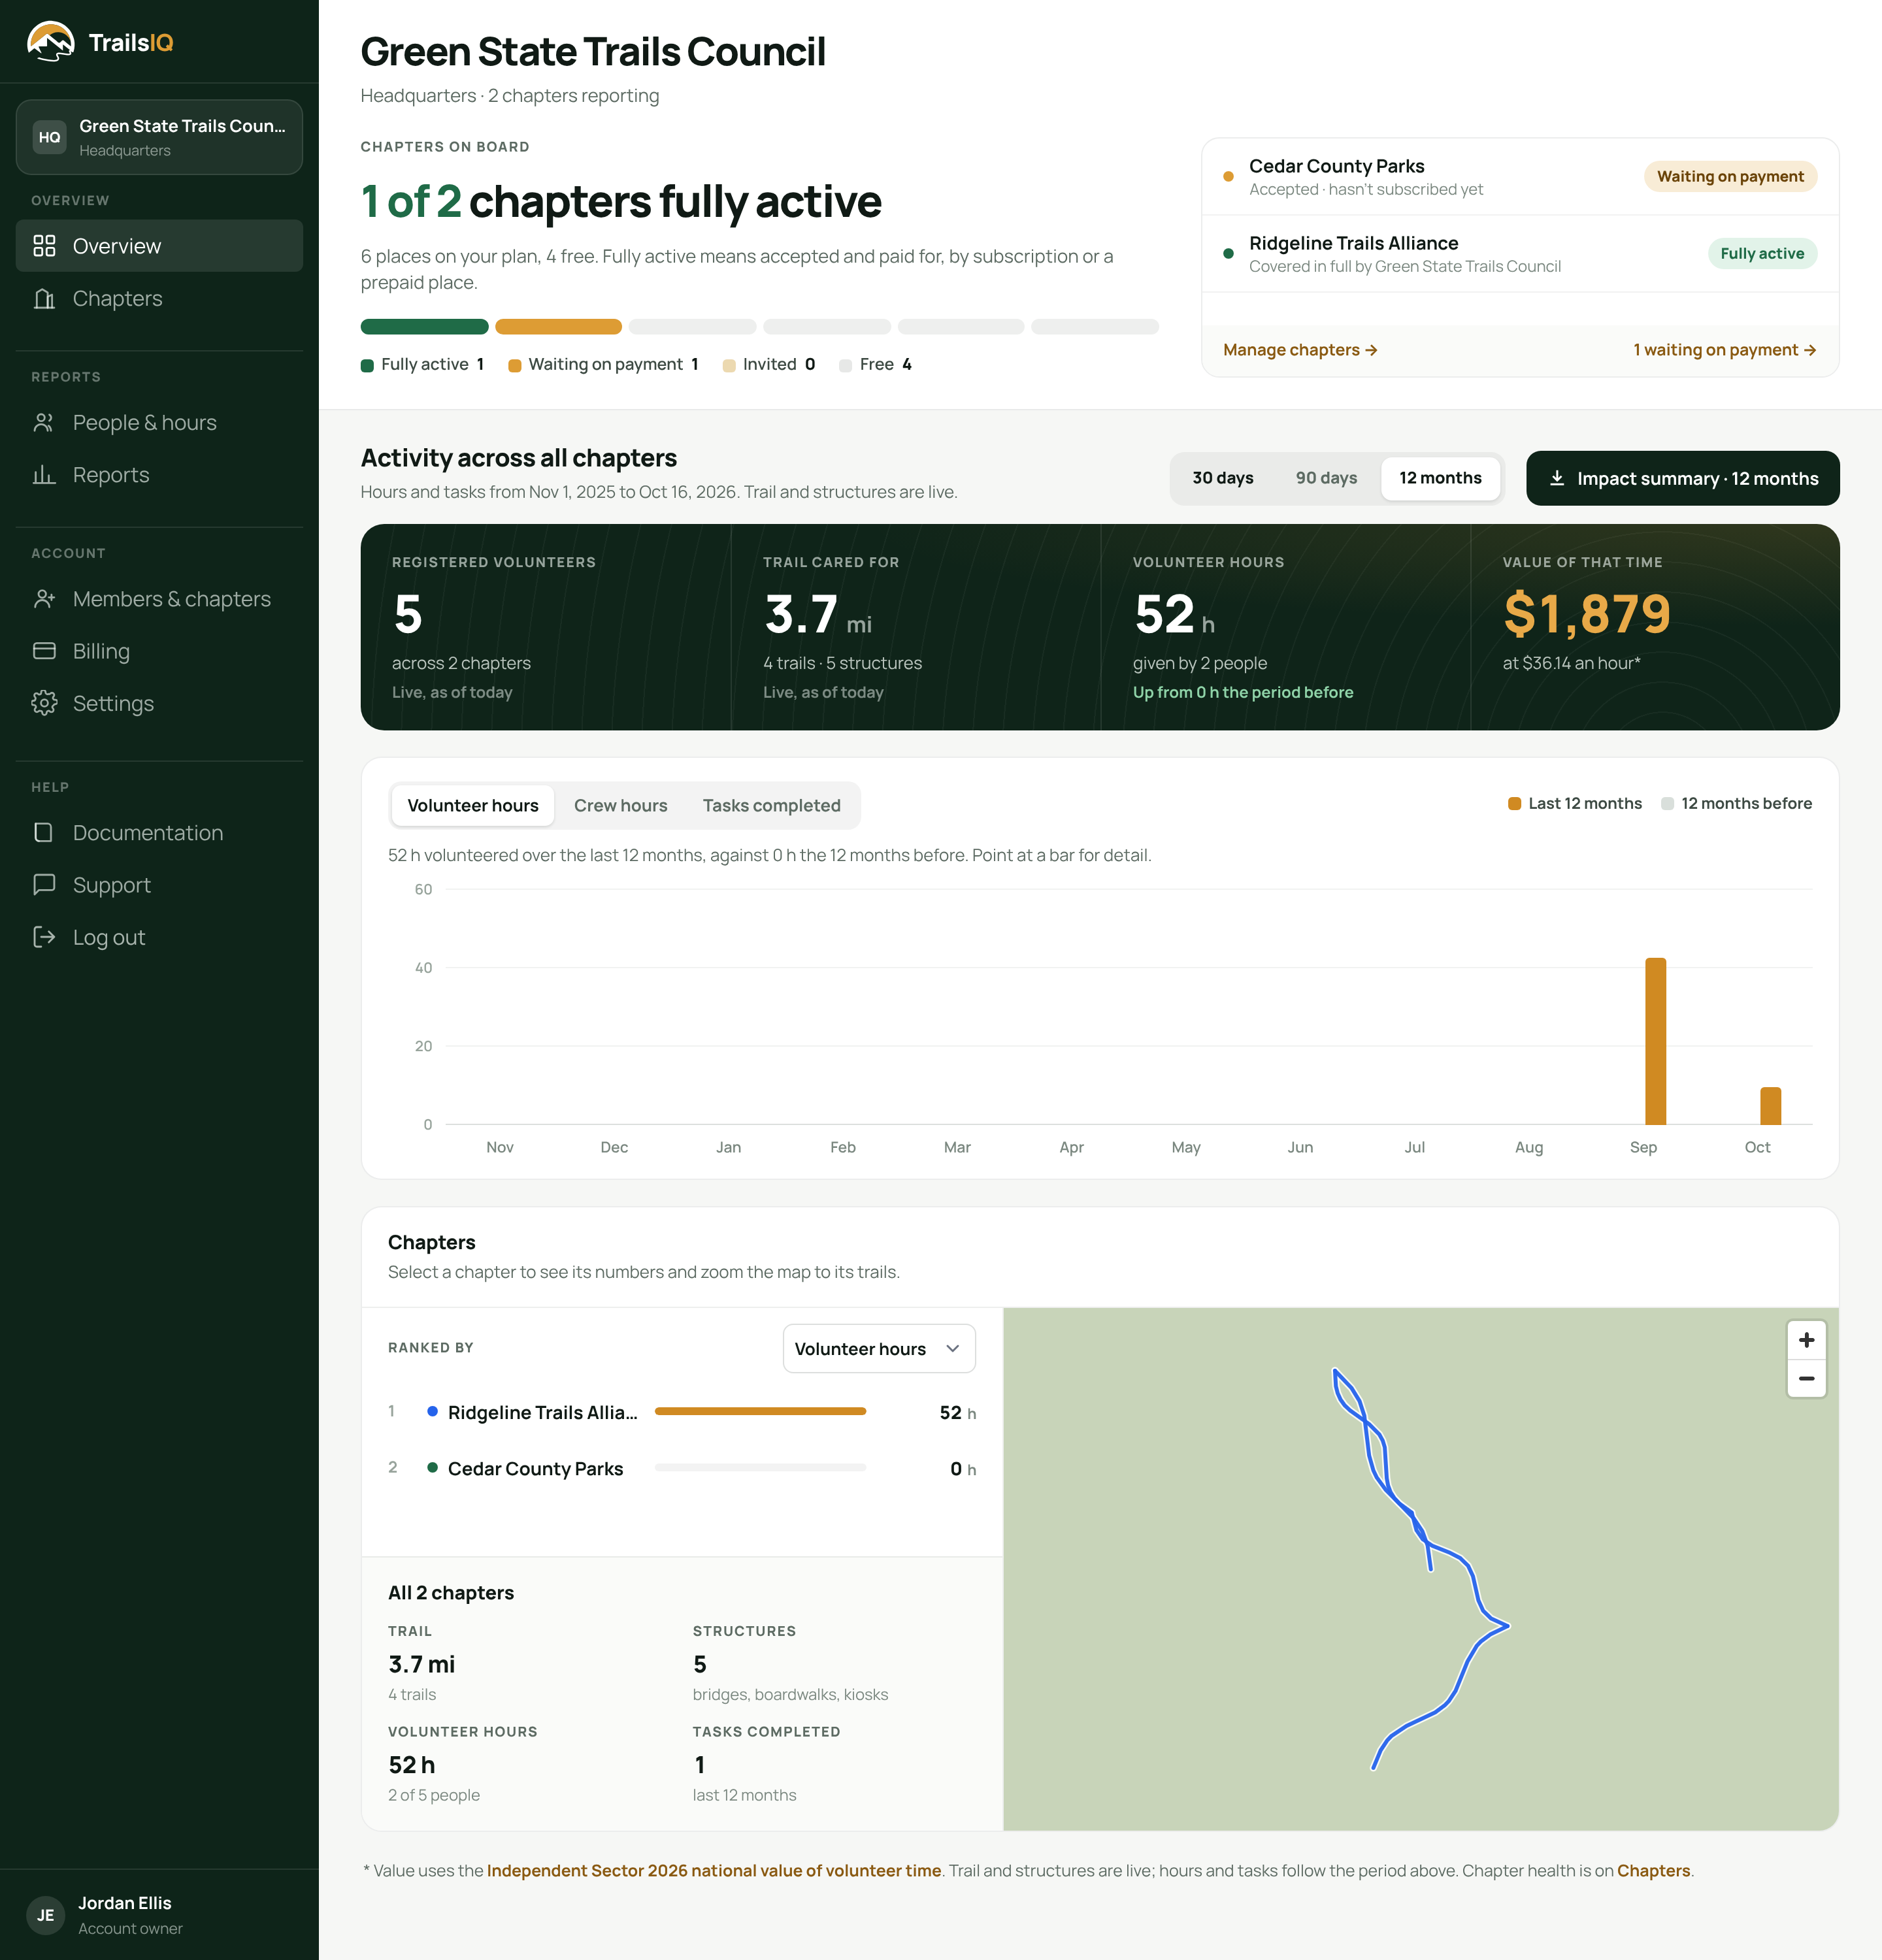This screenshot has width=1882, height=1960.
Task: Click the Fully active status badge
Action: pyautogui.click(x=1762, y=253)
